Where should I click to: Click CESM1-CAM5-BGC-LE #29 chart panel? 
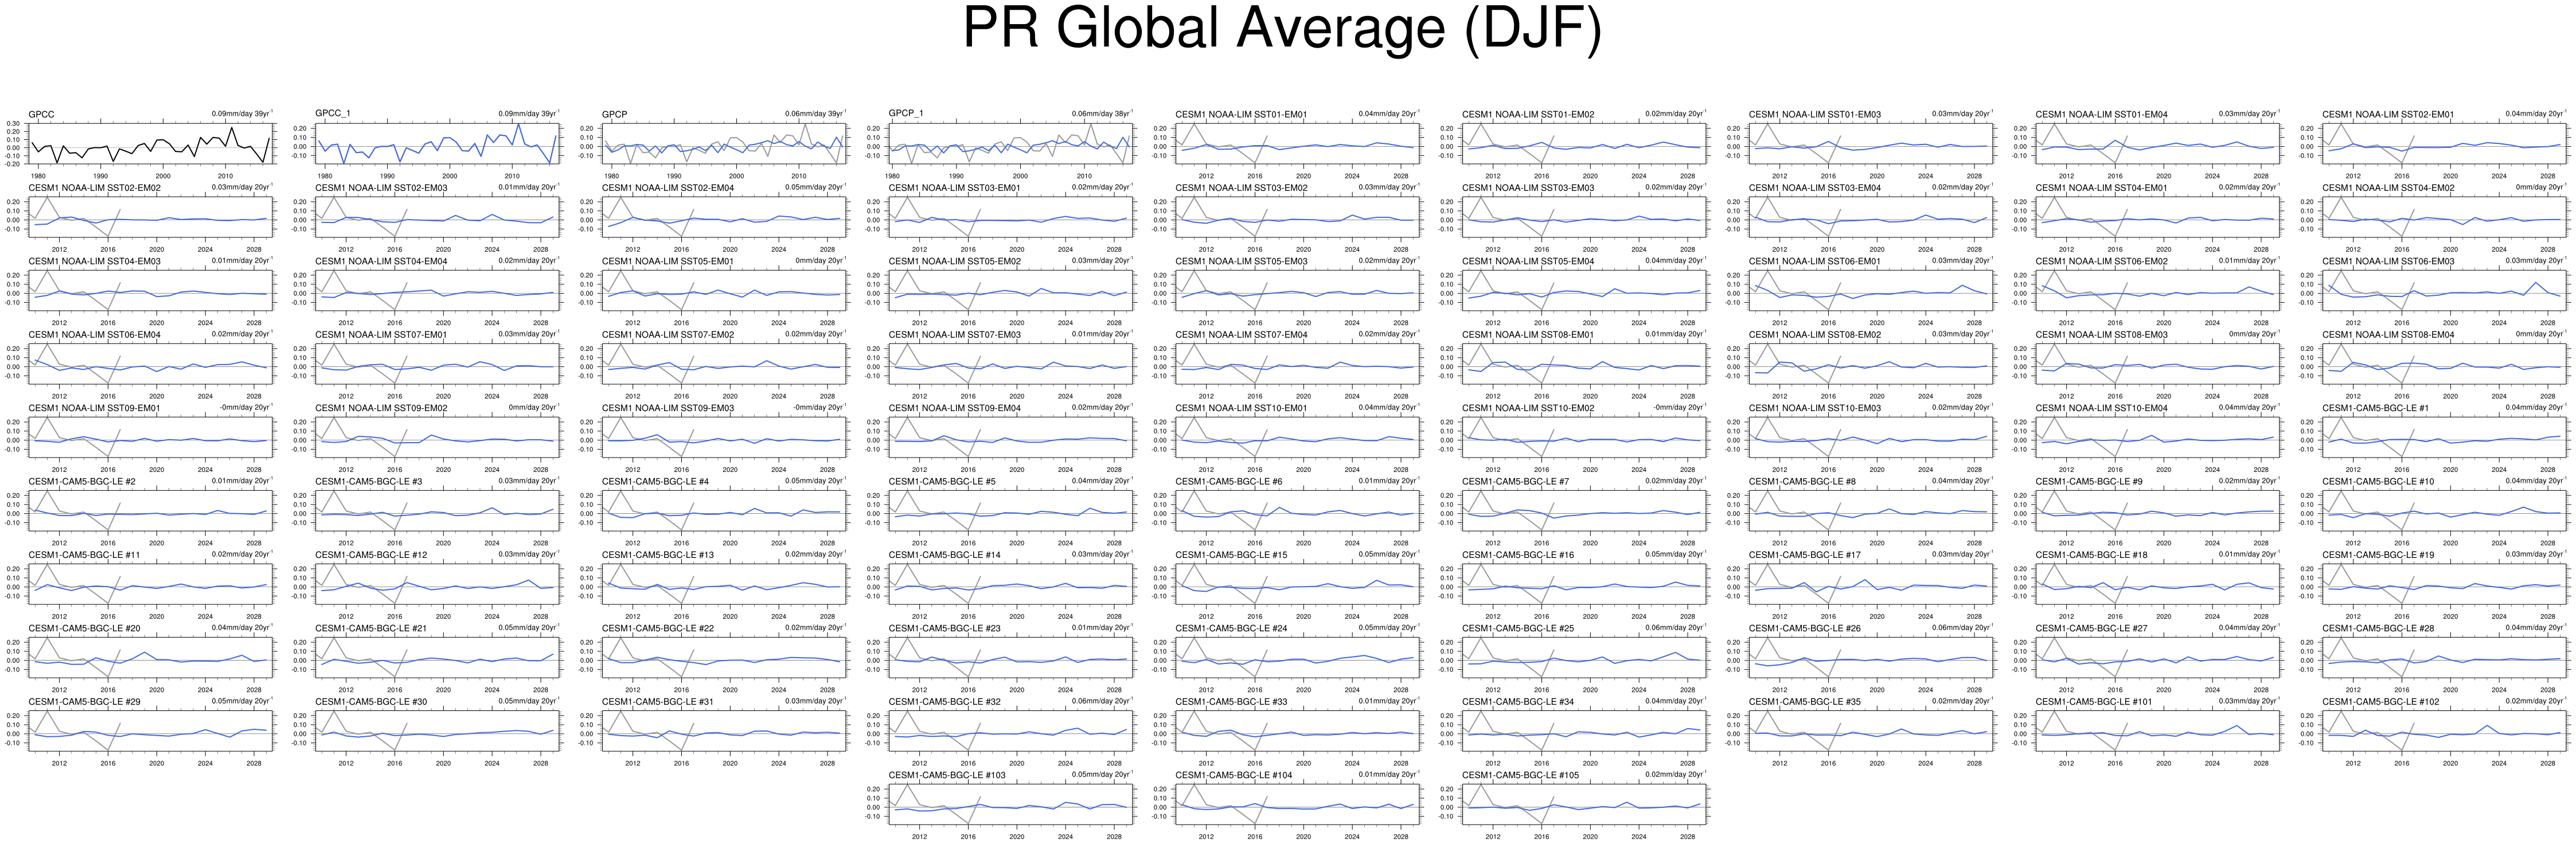pyautogui.click(x=150, y=730)
